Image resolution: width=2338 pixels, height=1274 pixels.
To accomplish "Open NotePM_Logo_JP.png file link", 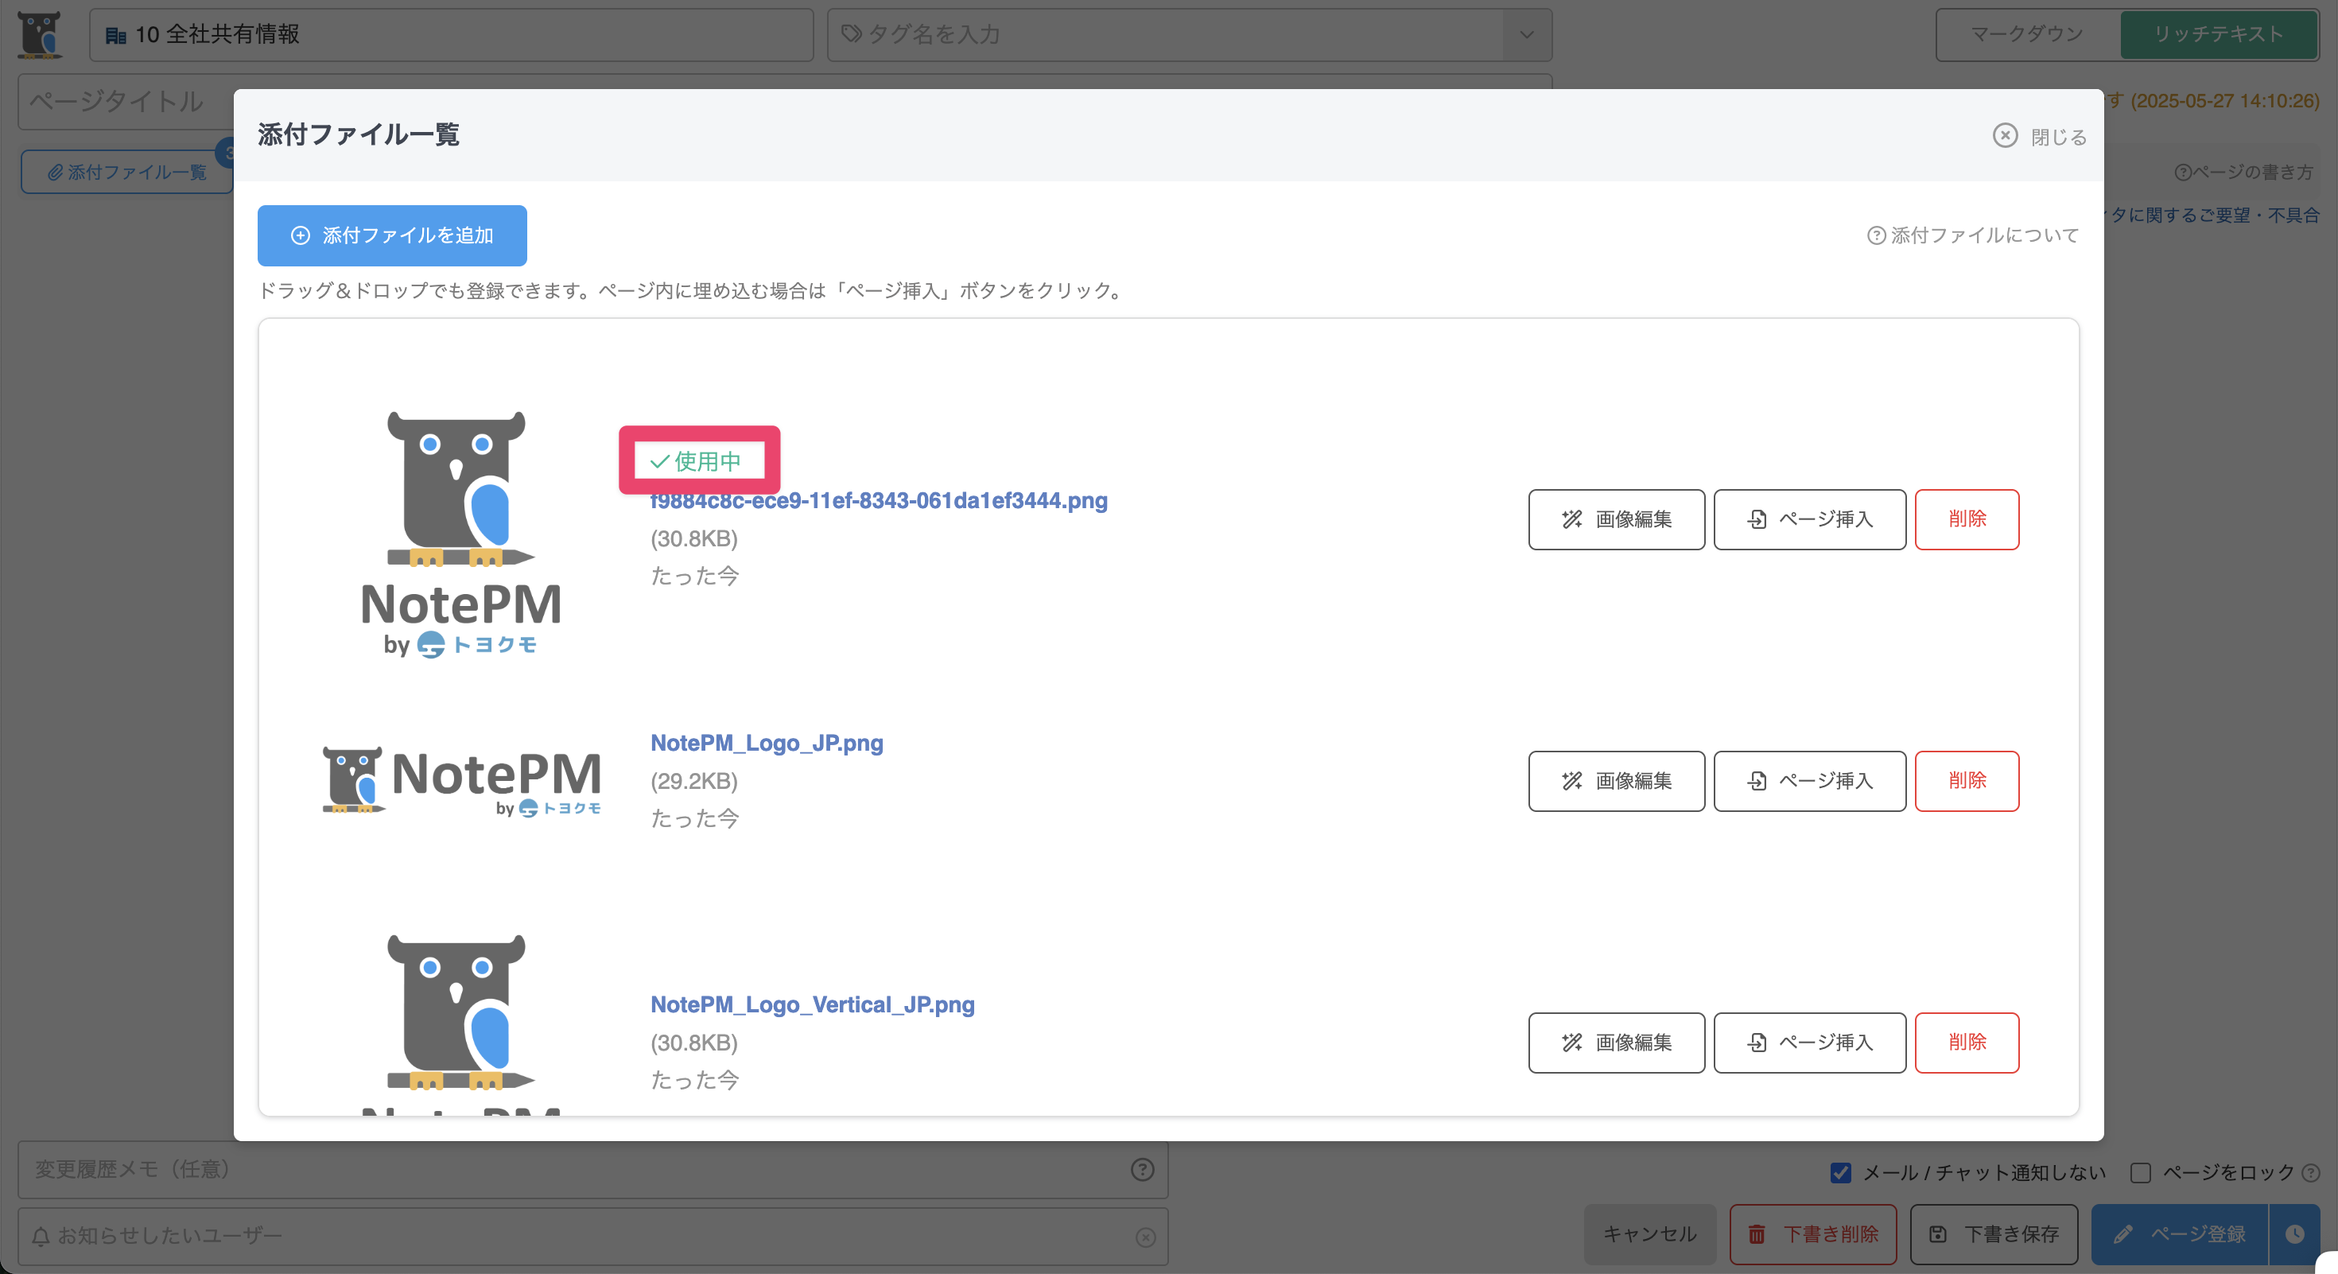I will click(767, 743).
